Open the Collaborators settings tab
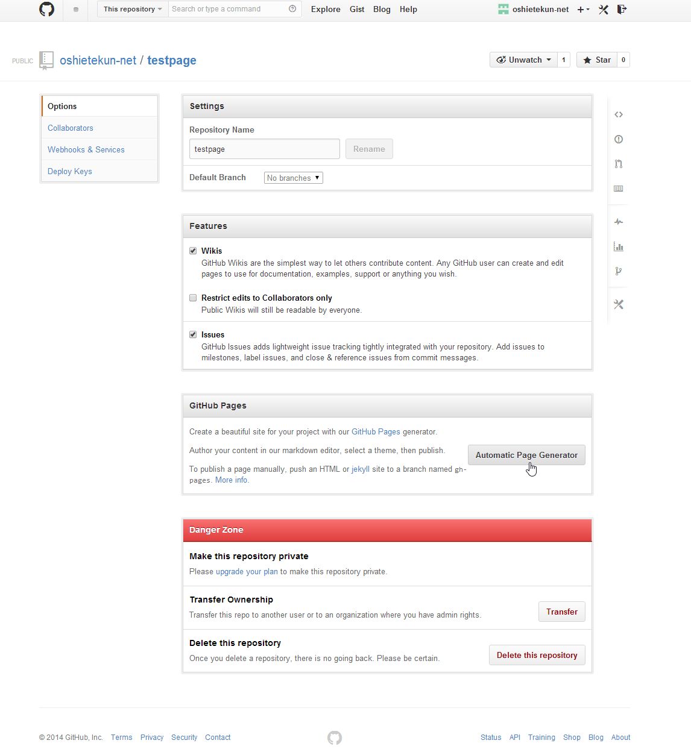Screen dimensions: 691x755 click(99, 128)
